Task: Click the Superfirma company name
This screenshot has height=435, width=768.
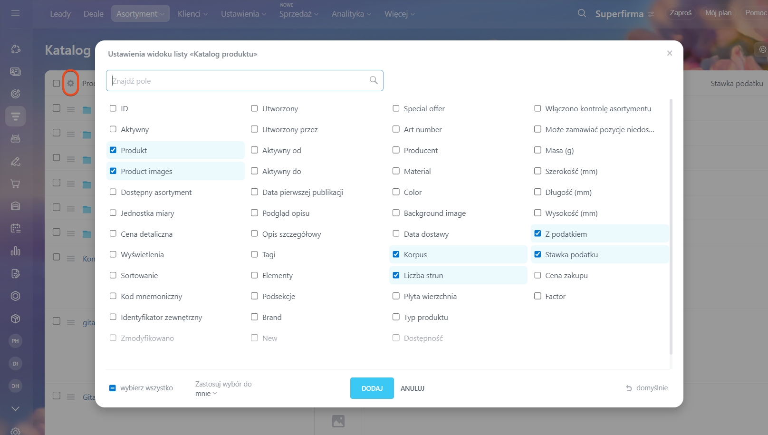Action: click(619, 14)
